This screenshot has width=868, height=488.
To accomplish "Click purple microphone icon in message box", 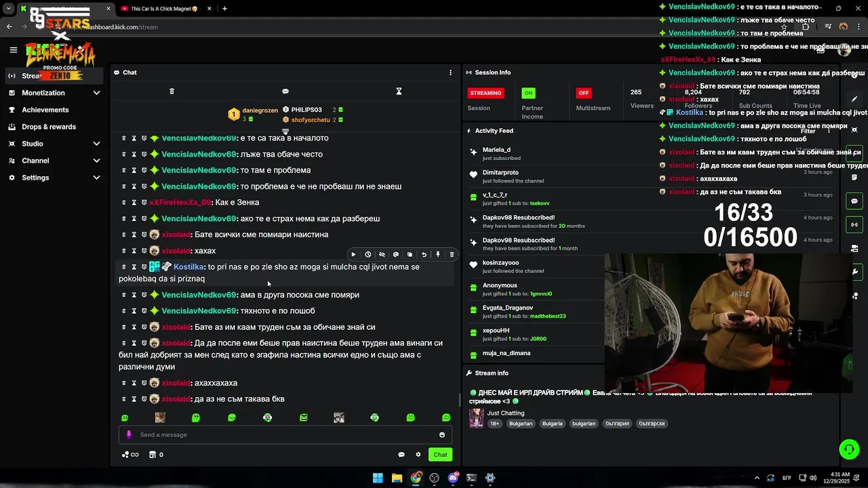I will coord(129,435).
